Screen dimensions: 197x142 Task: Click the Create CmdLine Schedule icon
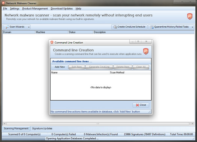click(114, 27)
